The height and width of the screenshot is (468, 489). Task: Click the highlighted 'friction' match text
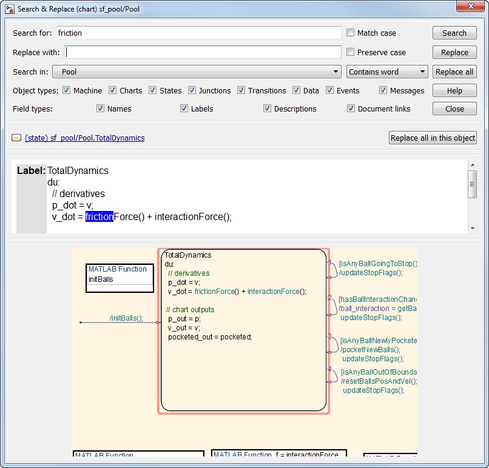[x=99, y=216]
